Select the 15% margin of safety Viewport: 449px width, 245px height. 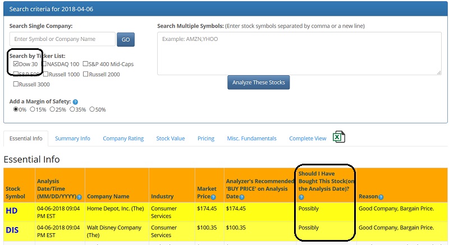click(33, 109)
